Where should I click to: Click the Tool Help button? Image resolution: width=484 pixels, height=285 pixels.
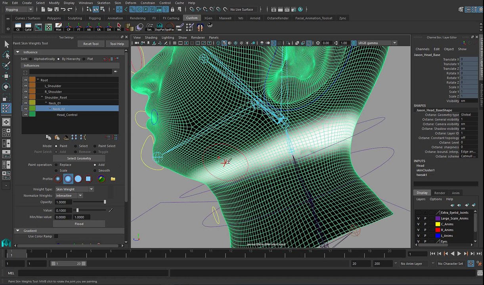pyautogui.click(x=117, y=44)
